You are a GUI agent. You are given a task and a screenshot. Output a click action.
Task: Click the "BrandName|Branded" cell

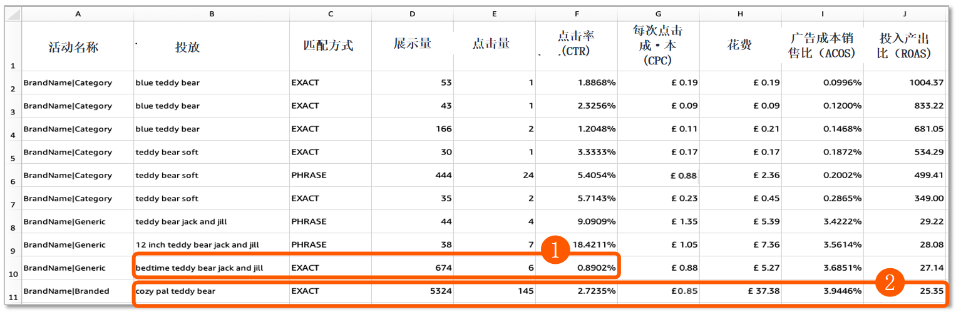[x=66, y=291]
